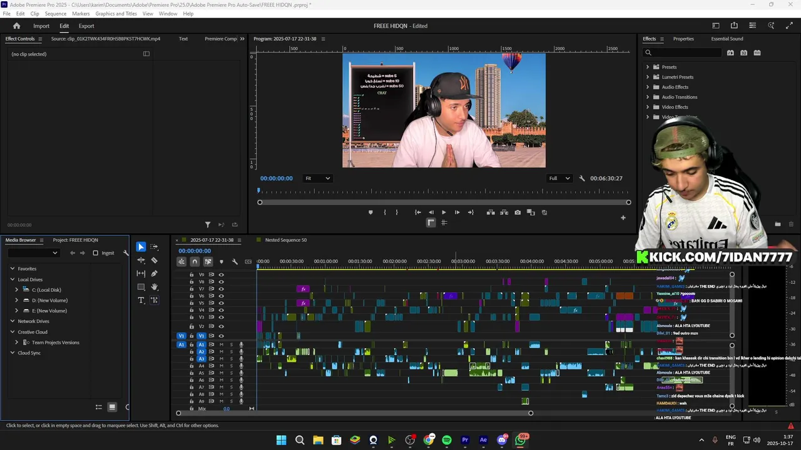This screenshot has width=801, height=450.
Task: Click the Filter Properties funnel in Effect Controls
Action: [208, 224]
